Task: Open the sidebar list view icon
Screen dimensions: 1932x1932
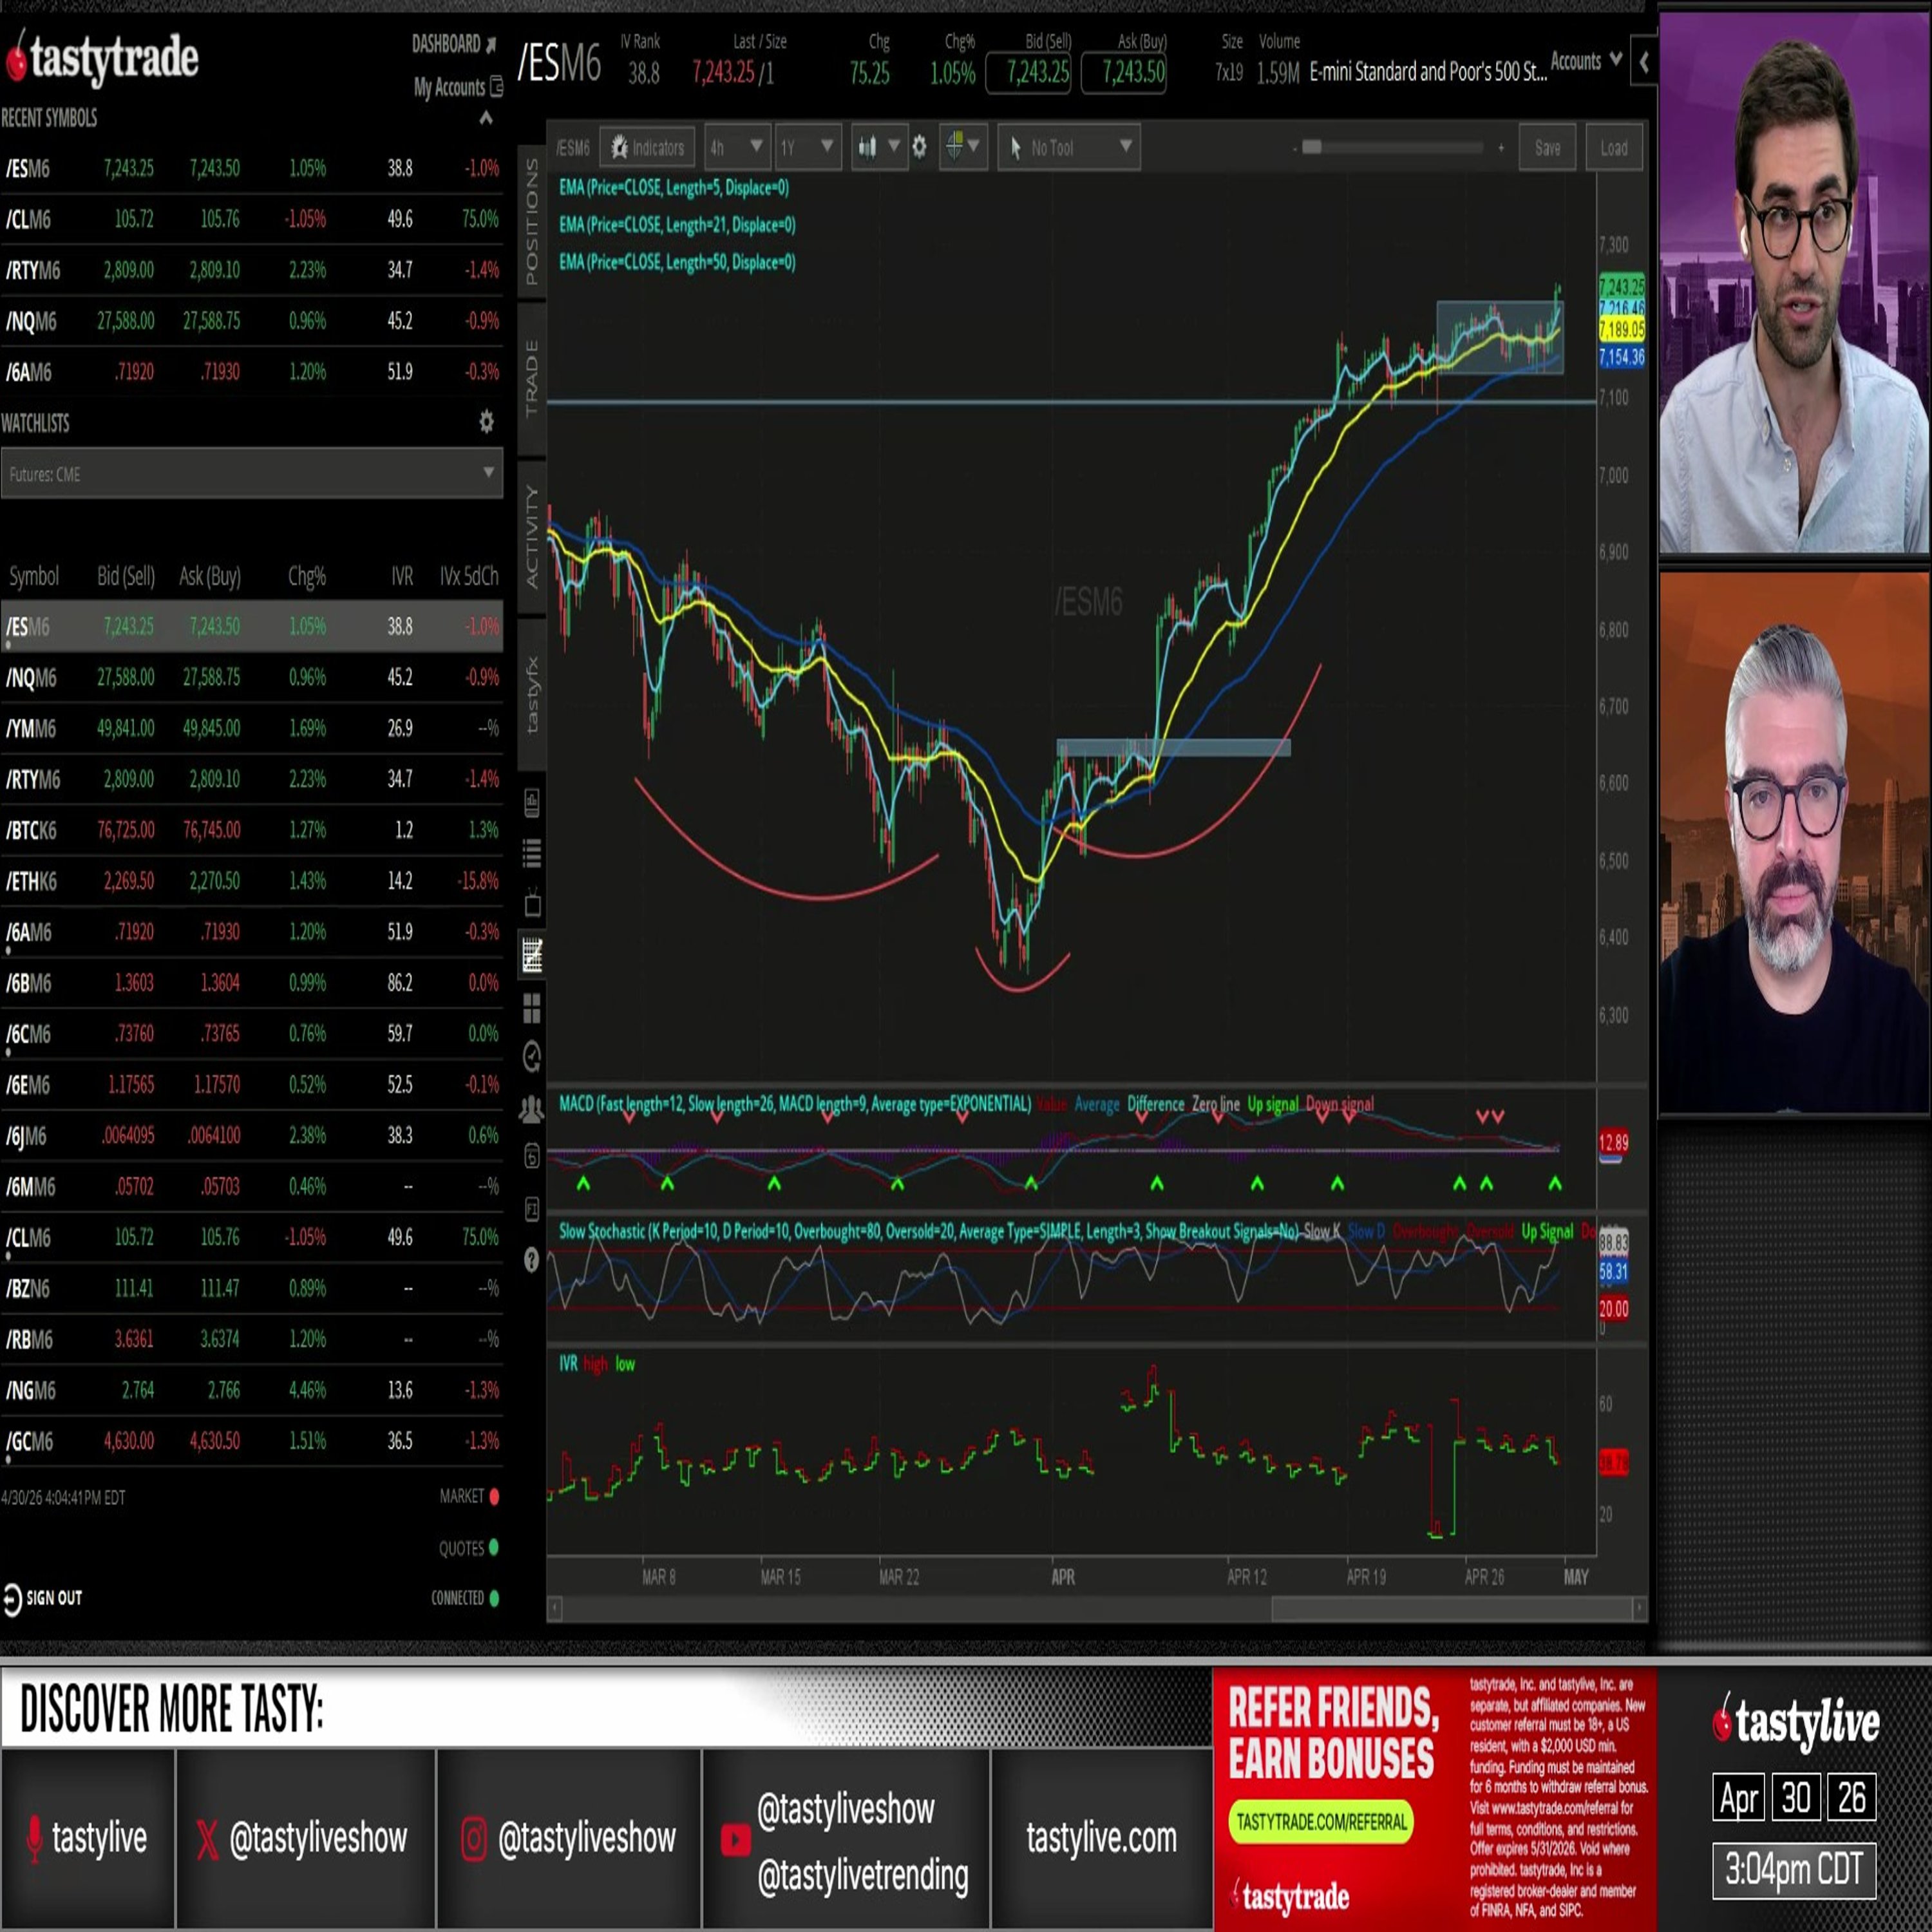Action: coord(532,853)
